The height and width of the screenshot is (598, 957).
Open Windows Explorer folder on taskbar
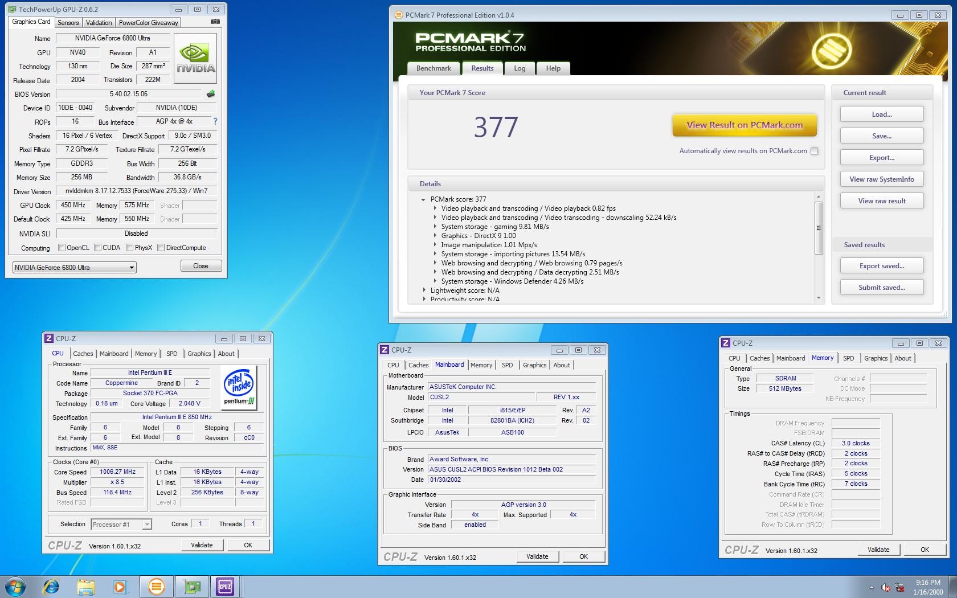(86, 587)
